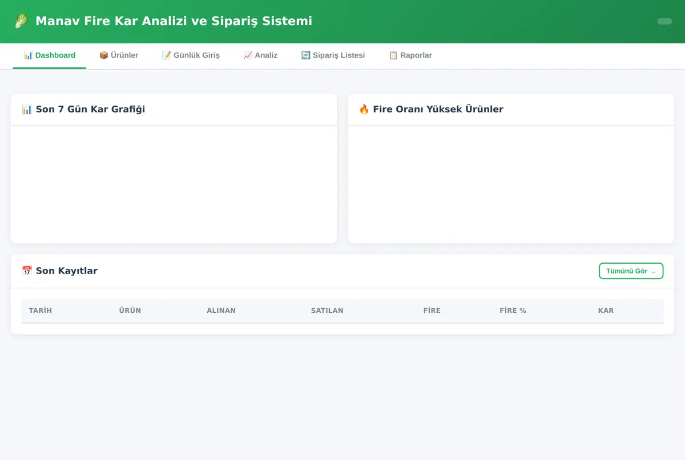
Task: Click the "Son Kayıtlar" heading
Action: (59, 271)
